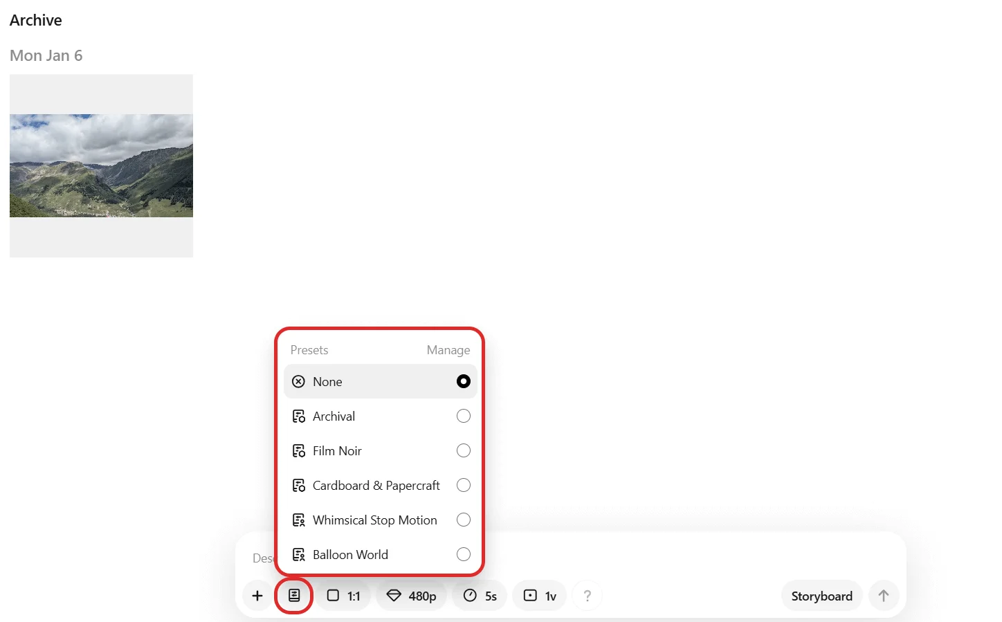Image resolution: width=1002 pixels, height=622 pixels.
Task: Click the Mon Jan 6 date heading
Action: (46, 55)
